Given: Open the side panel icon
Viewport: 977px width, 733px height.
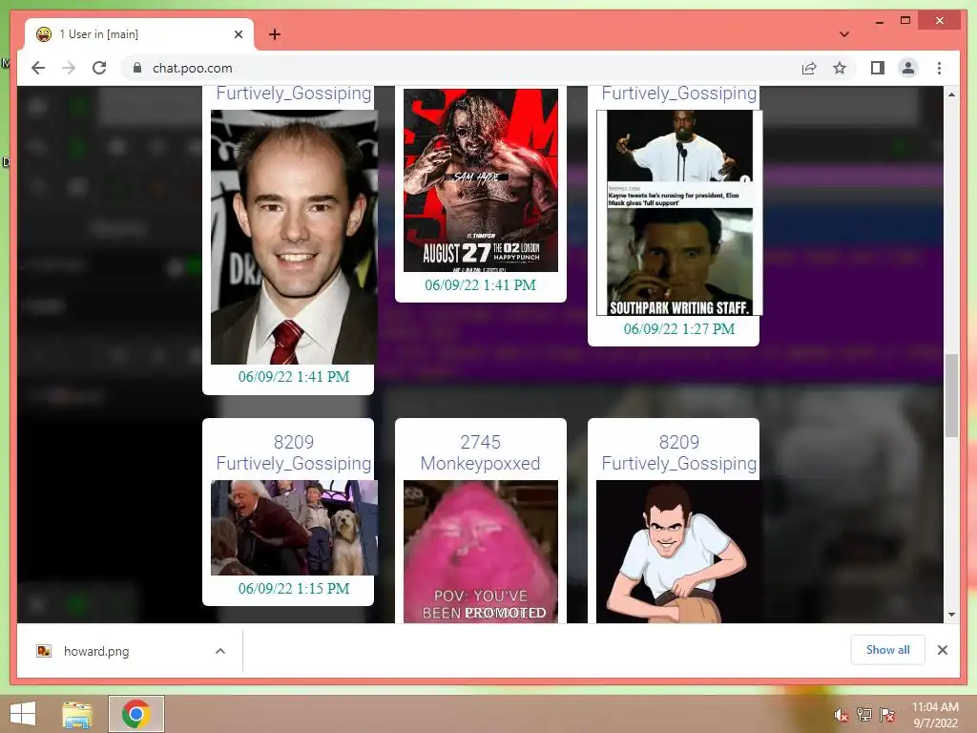Looking at the screenshot, I should click(x=878, y=68).
